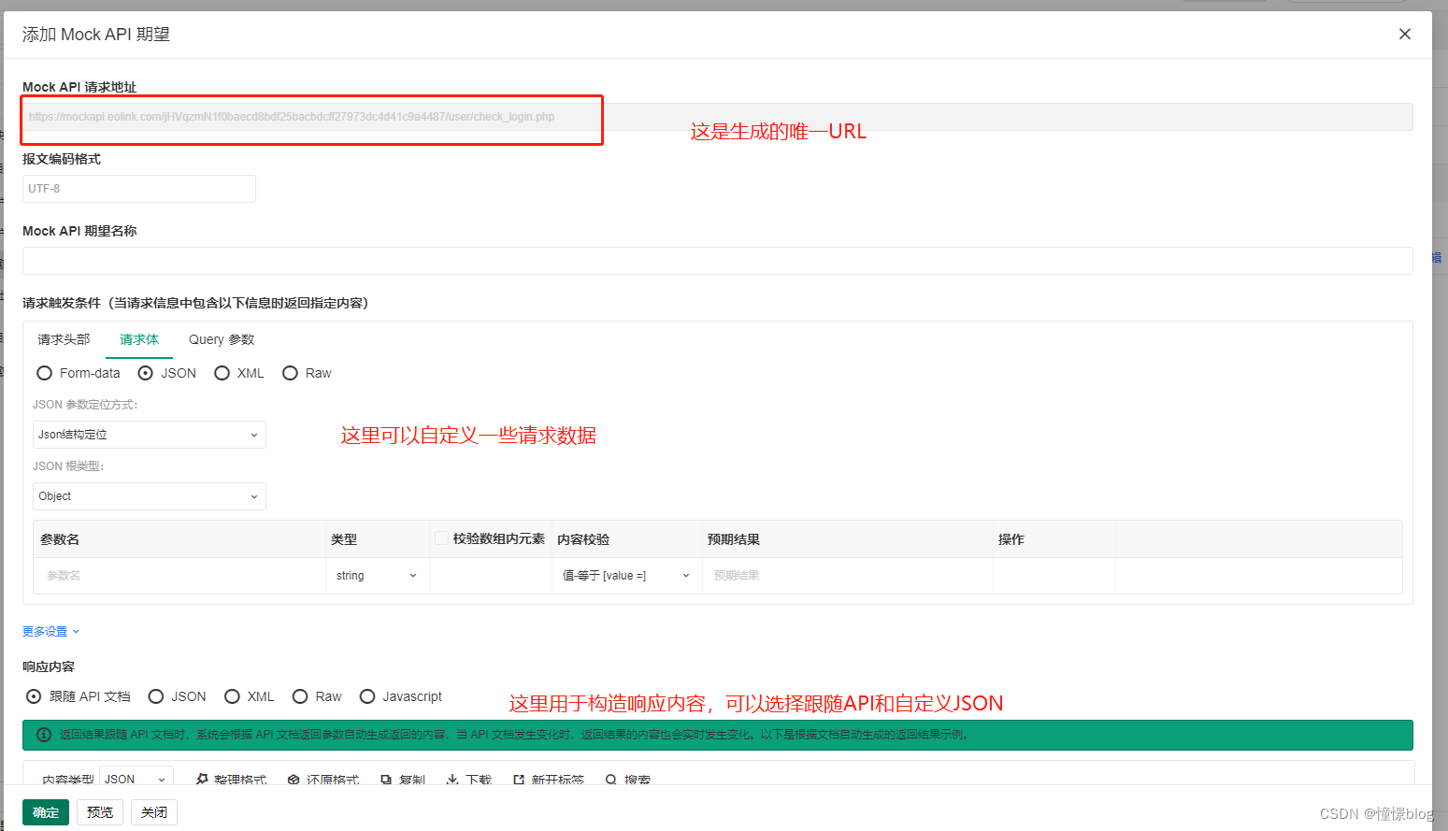Image resolution: width=1448 pixels, height=831 pixels.
Task: Open the string type dropdown in parameter row
Action: [377, 576]
